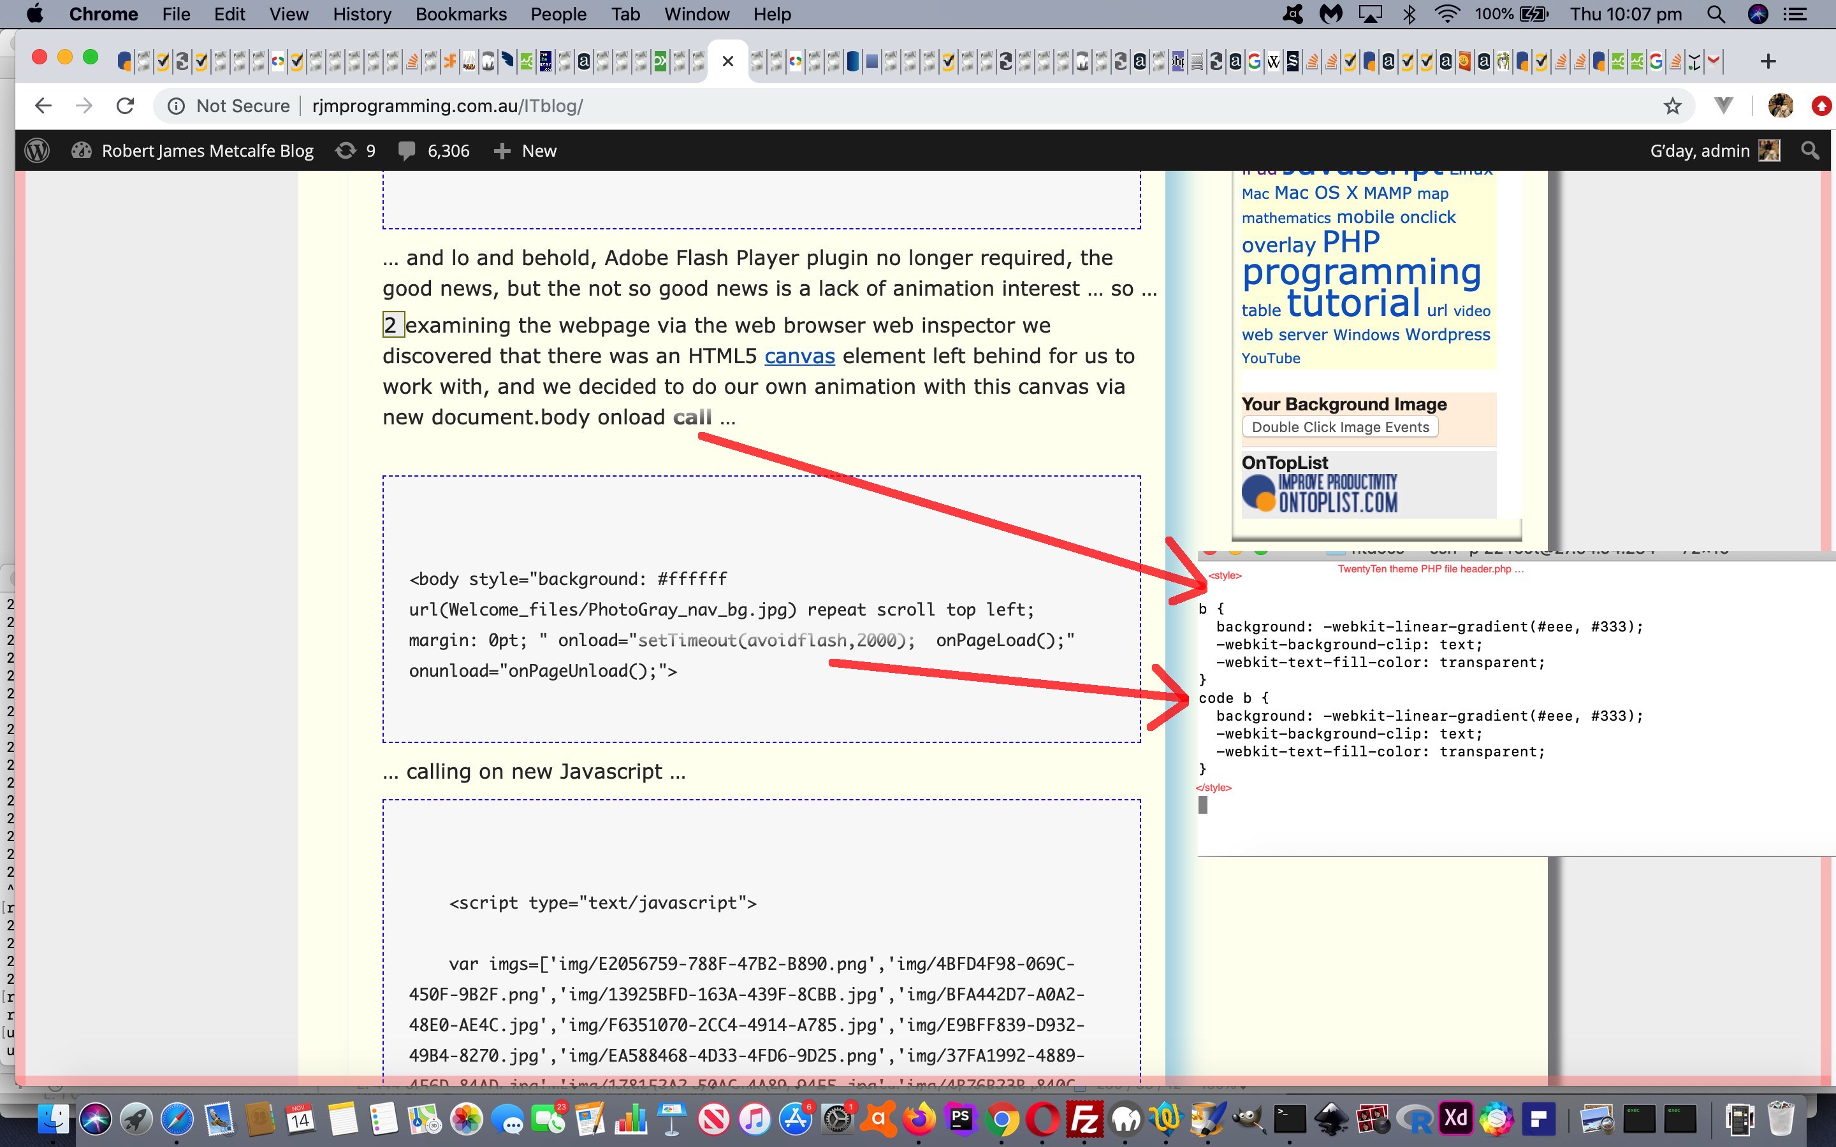Click the WordPress admin bar search icon
The height and width of the screenshot is (1147, 1836).
click(1810, 151)
